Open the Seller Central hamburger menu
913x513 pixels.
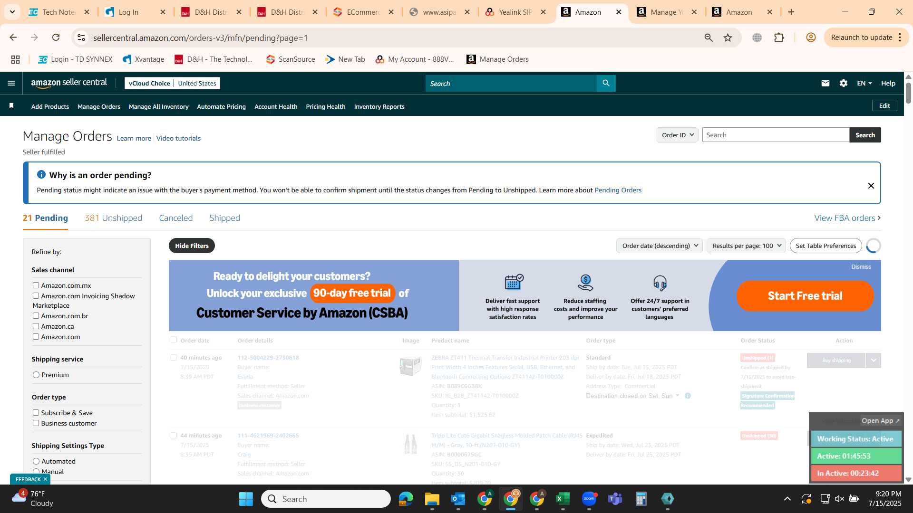(11, 83)
